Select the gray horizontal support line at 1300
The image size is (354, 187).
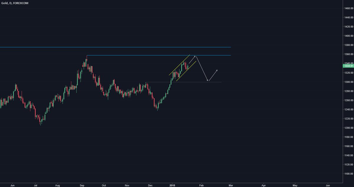point(183,82)
